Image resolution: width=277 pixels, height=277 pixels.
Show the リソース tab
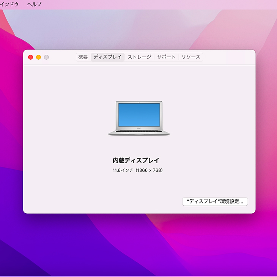pyautogui.click(x=191, y=57)
